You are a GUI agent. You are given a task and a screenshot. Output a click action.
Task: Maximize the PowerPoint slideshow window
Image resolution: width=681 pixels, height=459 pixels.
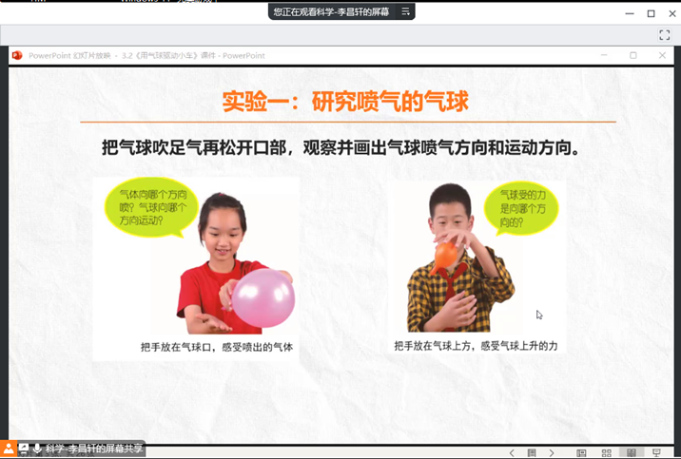[633, 55]
